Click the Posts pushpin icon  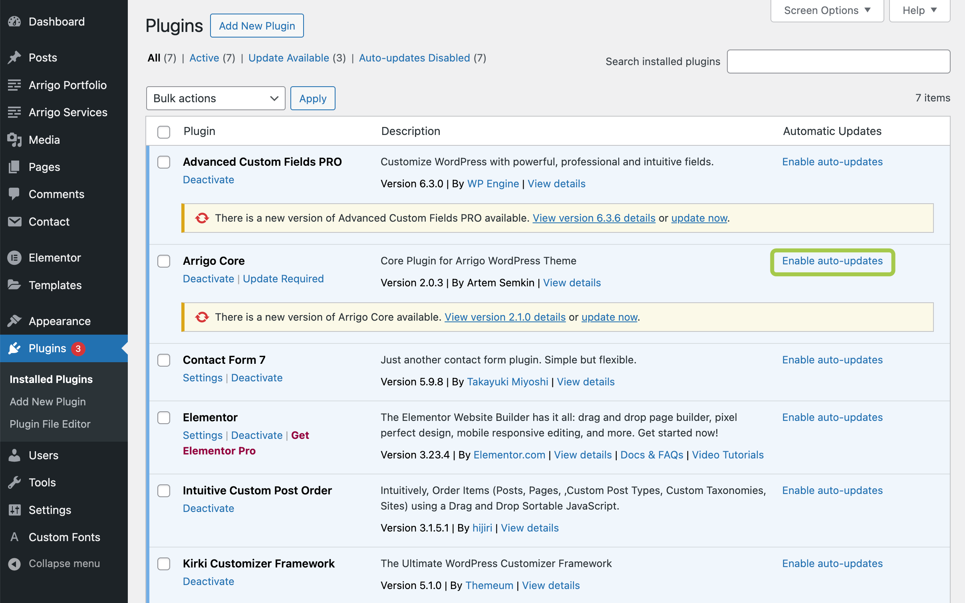(14, 58)
